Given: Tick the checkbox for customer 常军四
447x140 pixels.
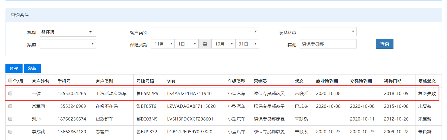Looking at the screenshot, I should [10, 106].
